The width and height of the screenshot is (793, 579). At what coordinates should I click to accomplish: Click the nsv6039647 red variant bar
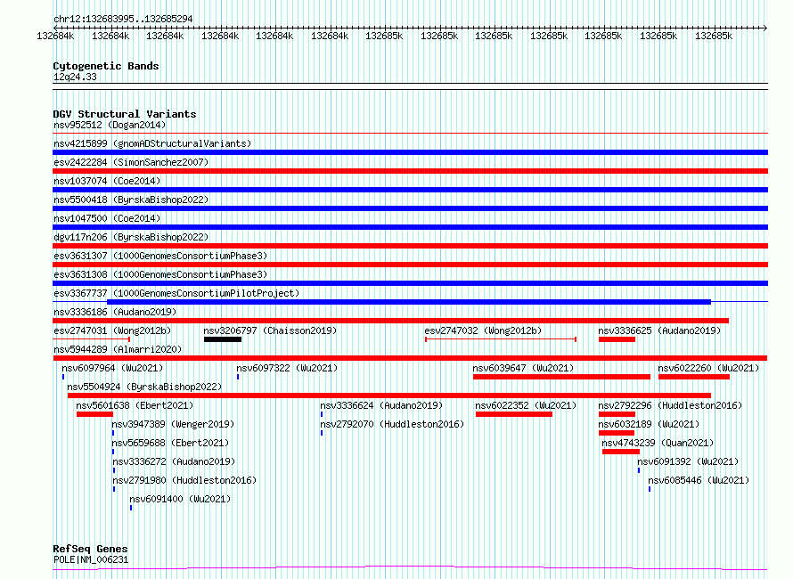561,377
